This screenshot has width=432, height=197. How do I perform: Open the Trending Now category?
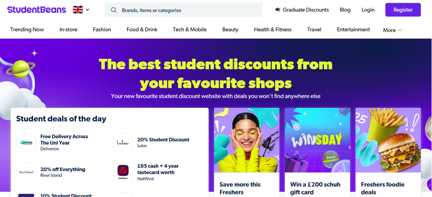coord(27,30)
